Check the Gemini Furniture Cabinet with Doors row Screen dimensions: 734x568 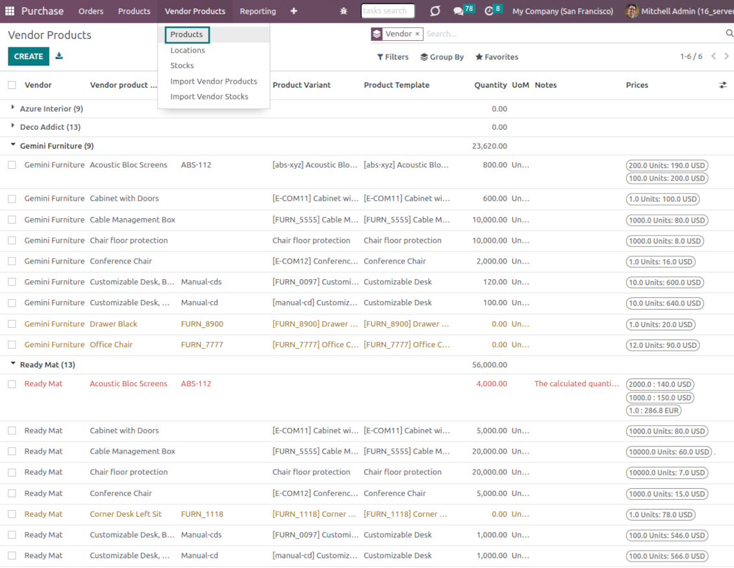tap(12, 199)
